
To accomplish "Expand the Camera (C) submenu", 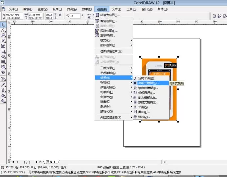I will click(x=113, y=82).
